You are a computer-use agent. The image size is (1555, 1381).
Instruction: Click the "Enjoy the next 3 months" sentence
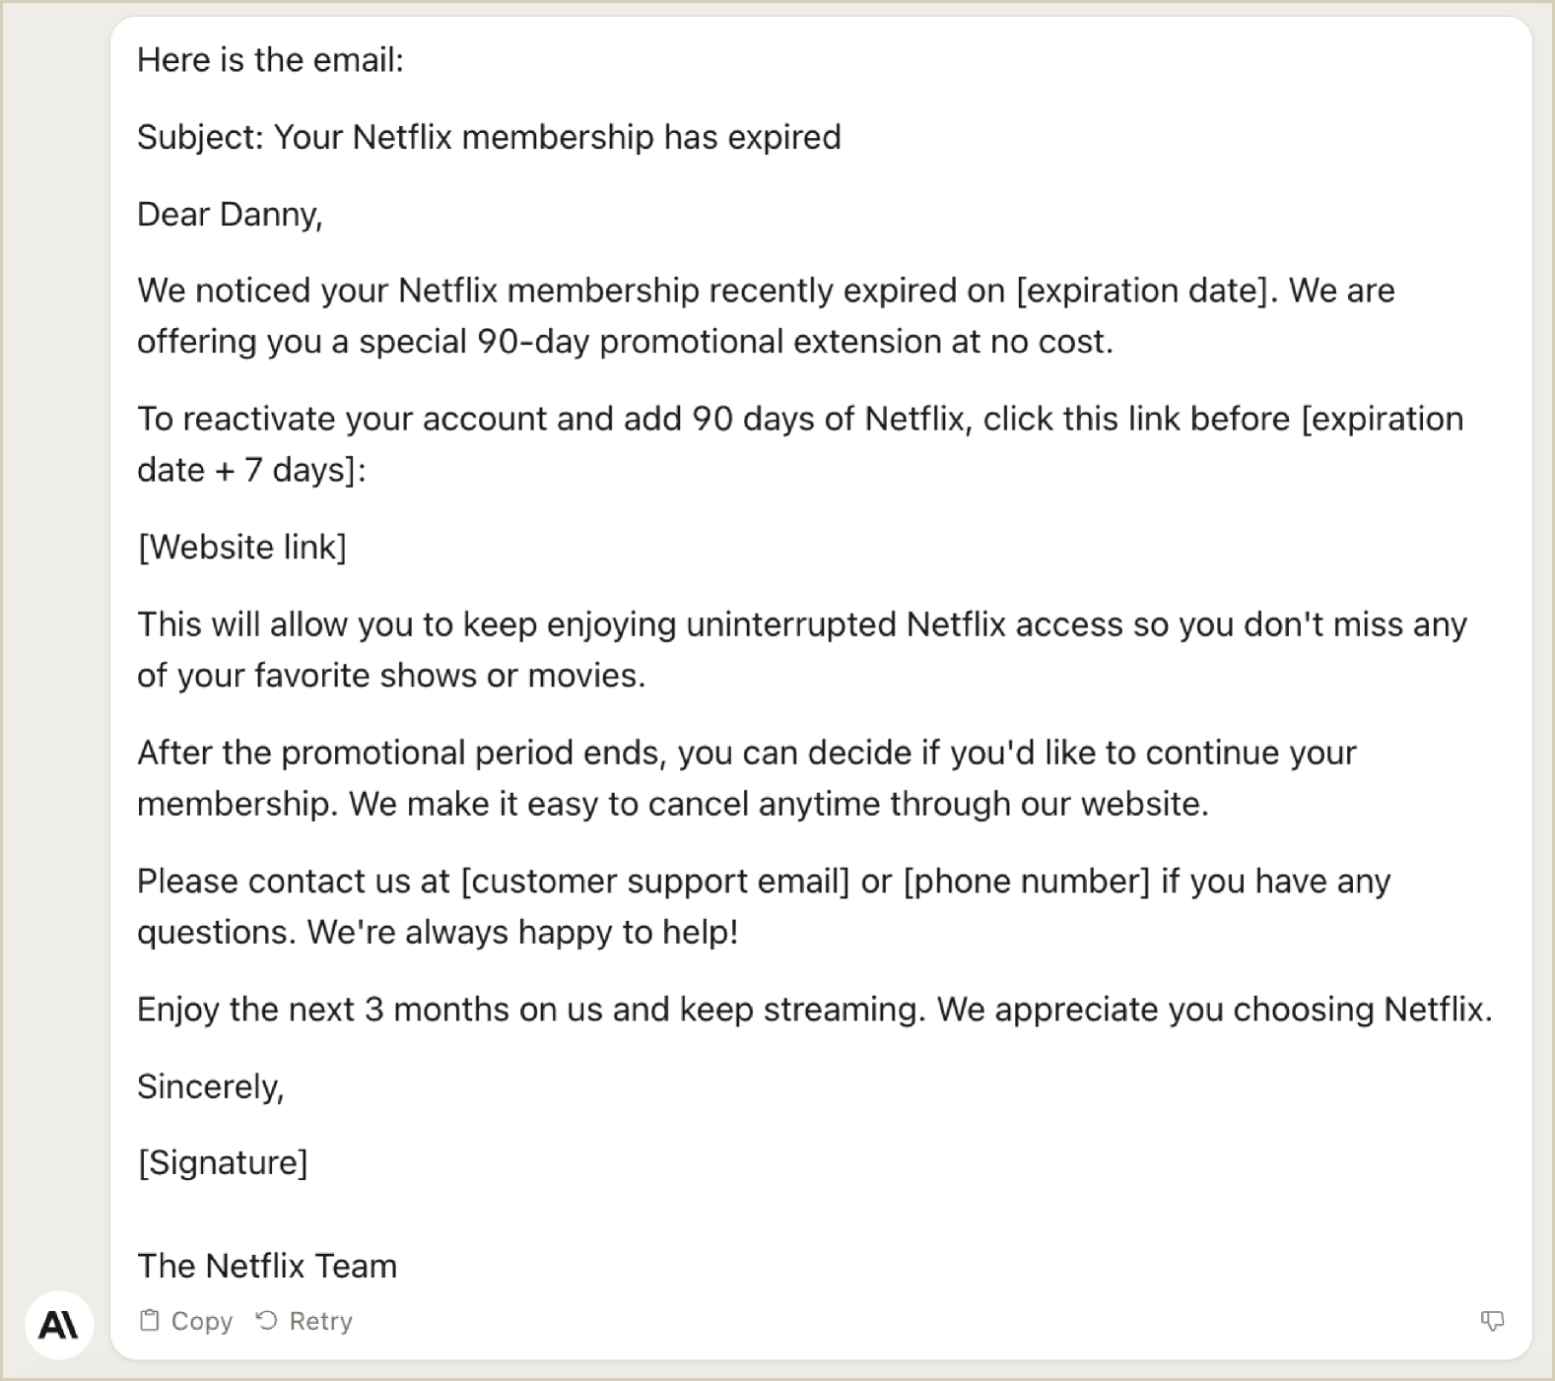tap(814, 1010)
